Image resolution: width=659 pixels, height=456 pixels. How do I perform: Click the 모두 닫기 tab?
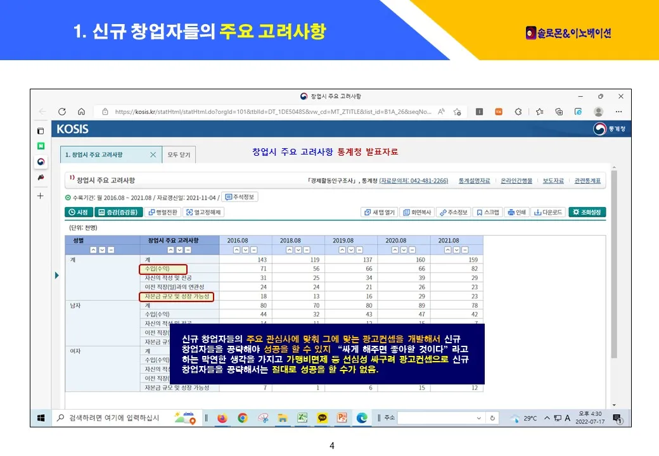pyautogui.click(x=179, y=155)
